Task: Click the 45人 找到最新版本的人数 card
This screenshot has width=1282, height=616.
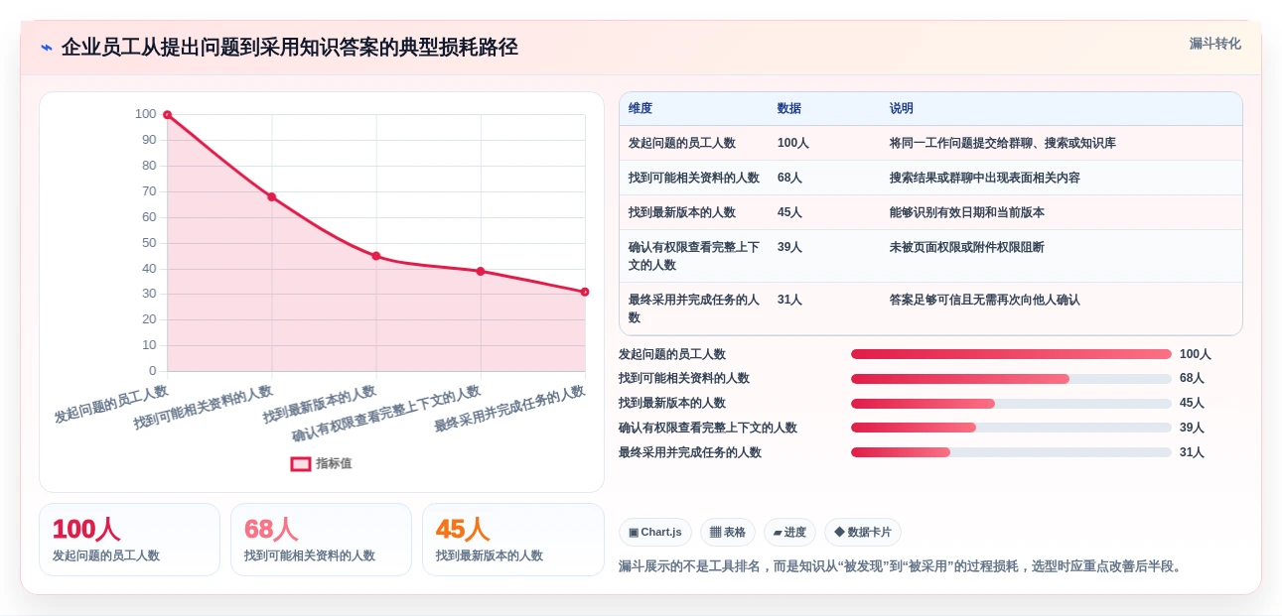Action: click(x=513, y=540)
